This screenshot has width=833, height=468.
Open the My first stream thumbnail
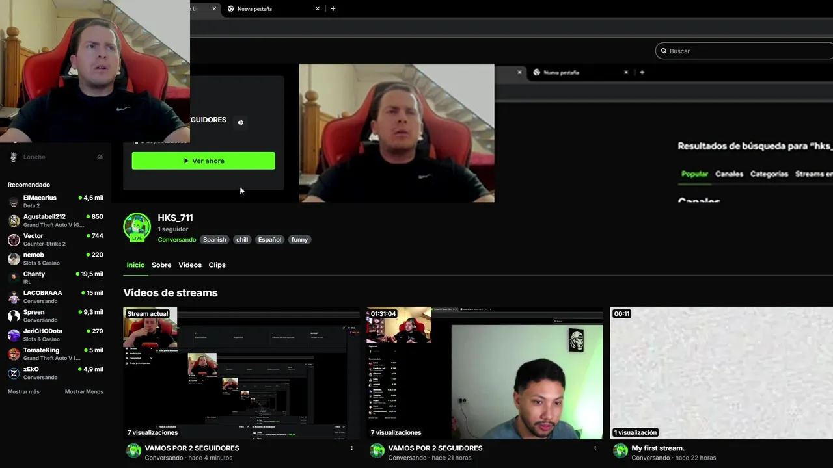722,373
